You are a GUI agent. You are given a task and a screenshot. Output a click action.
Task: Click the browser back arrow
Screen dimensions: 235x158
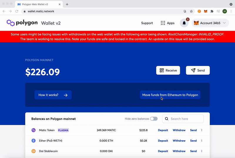click(4, 11)
